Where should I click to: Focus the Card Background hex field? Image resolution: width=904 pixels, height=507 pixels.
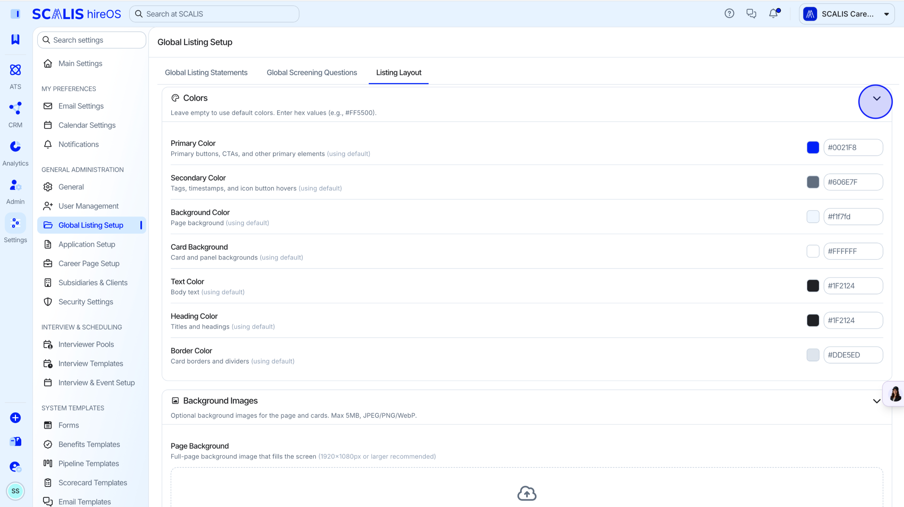(x=853, y=251)
